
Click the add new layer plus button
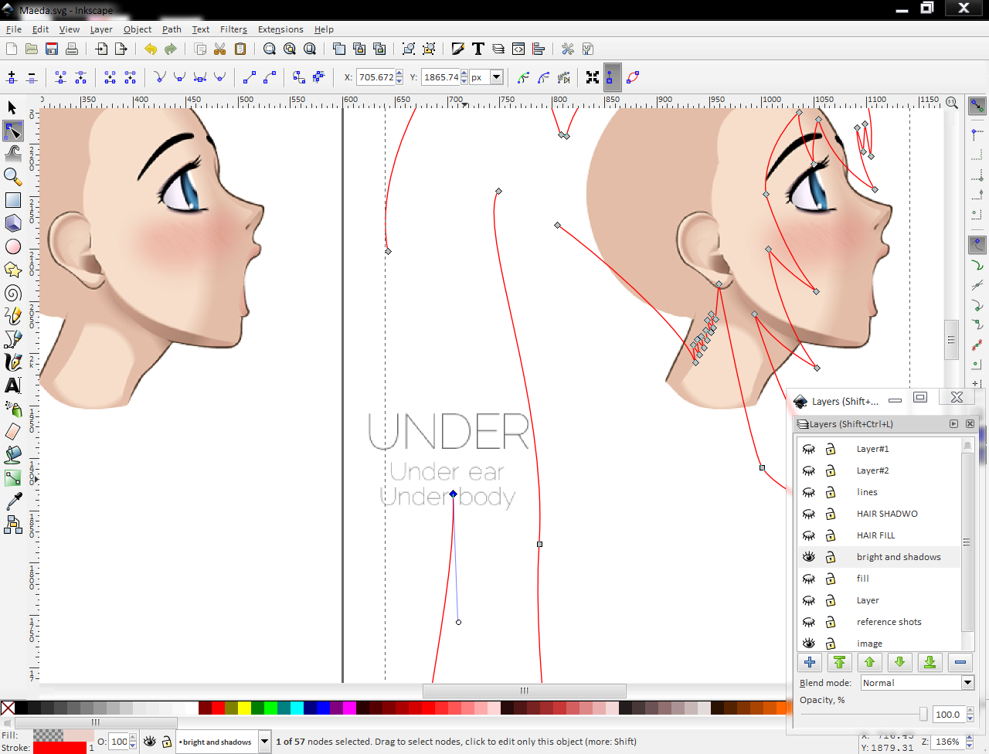(810, 662)
